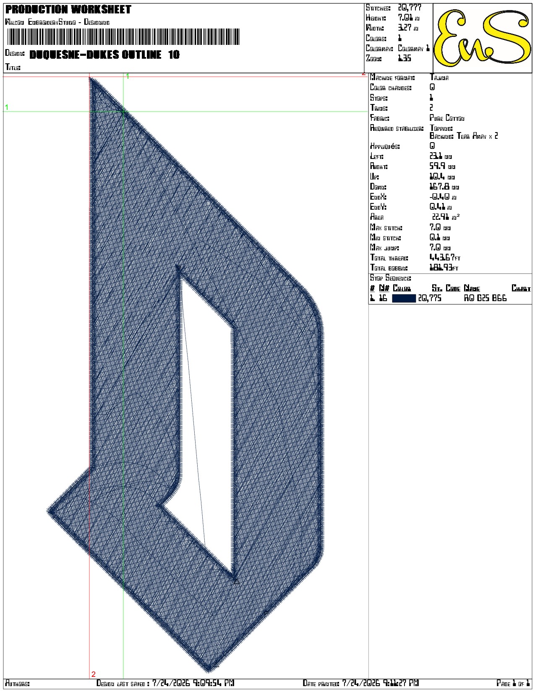Click needle number '16' in stop row
Screen dimensions: 535x692
click(383, 298)
